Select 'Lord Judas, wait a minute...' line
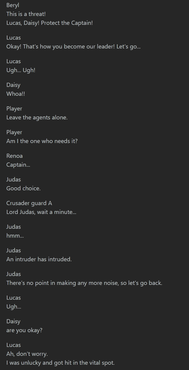 (x=41, y=212)
